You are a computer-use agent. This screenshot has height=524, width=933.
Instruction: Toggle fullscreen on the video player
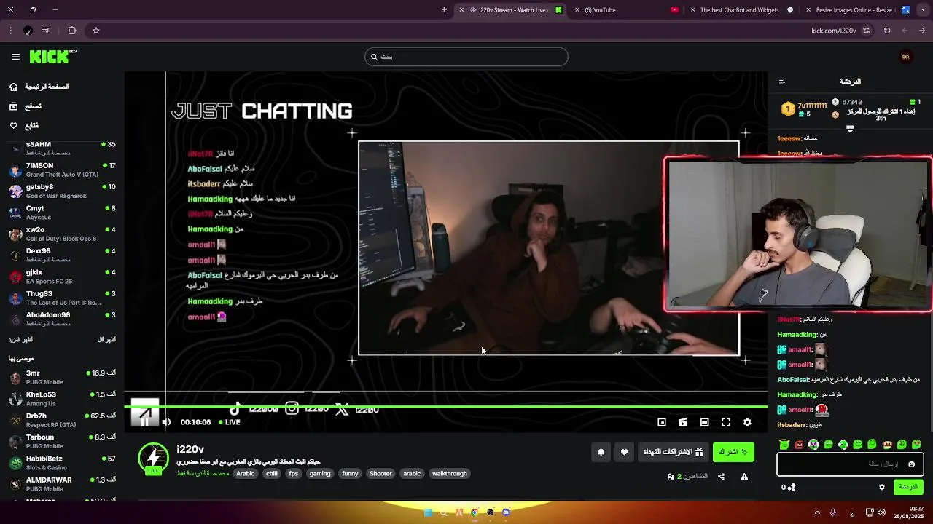pos(726,422)
